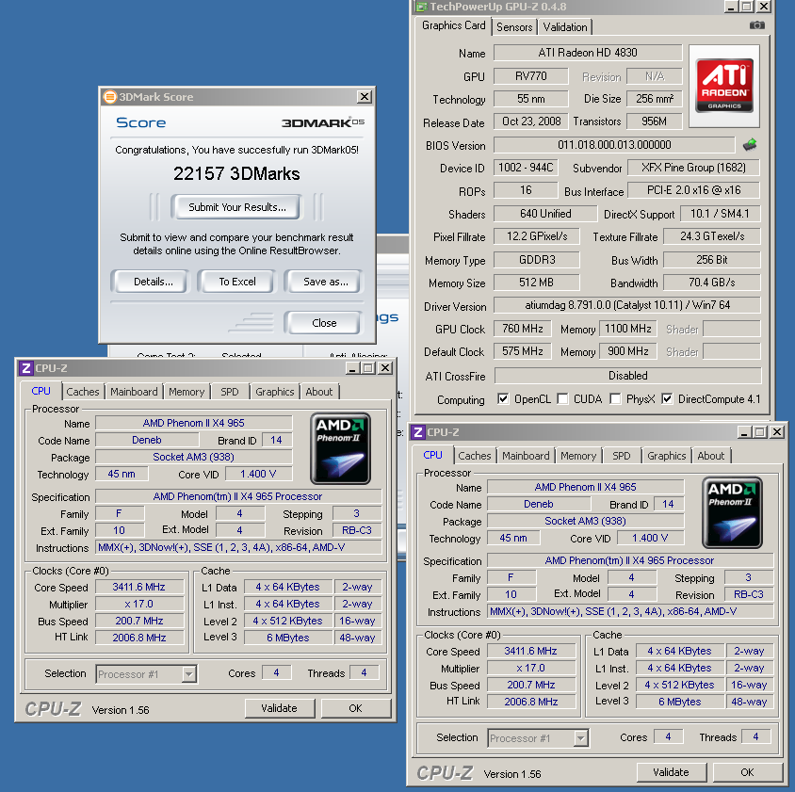Click the Memory Size 512 MB field
The height and width of the screenshot is (792, 795).
point(536,283)
